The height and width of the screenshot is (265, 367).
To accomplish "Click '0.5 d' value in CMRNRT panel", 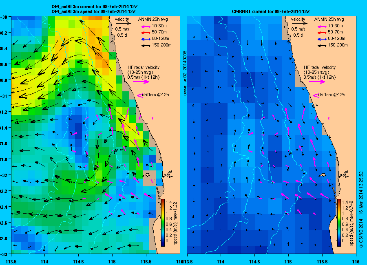I will (298, 35).
